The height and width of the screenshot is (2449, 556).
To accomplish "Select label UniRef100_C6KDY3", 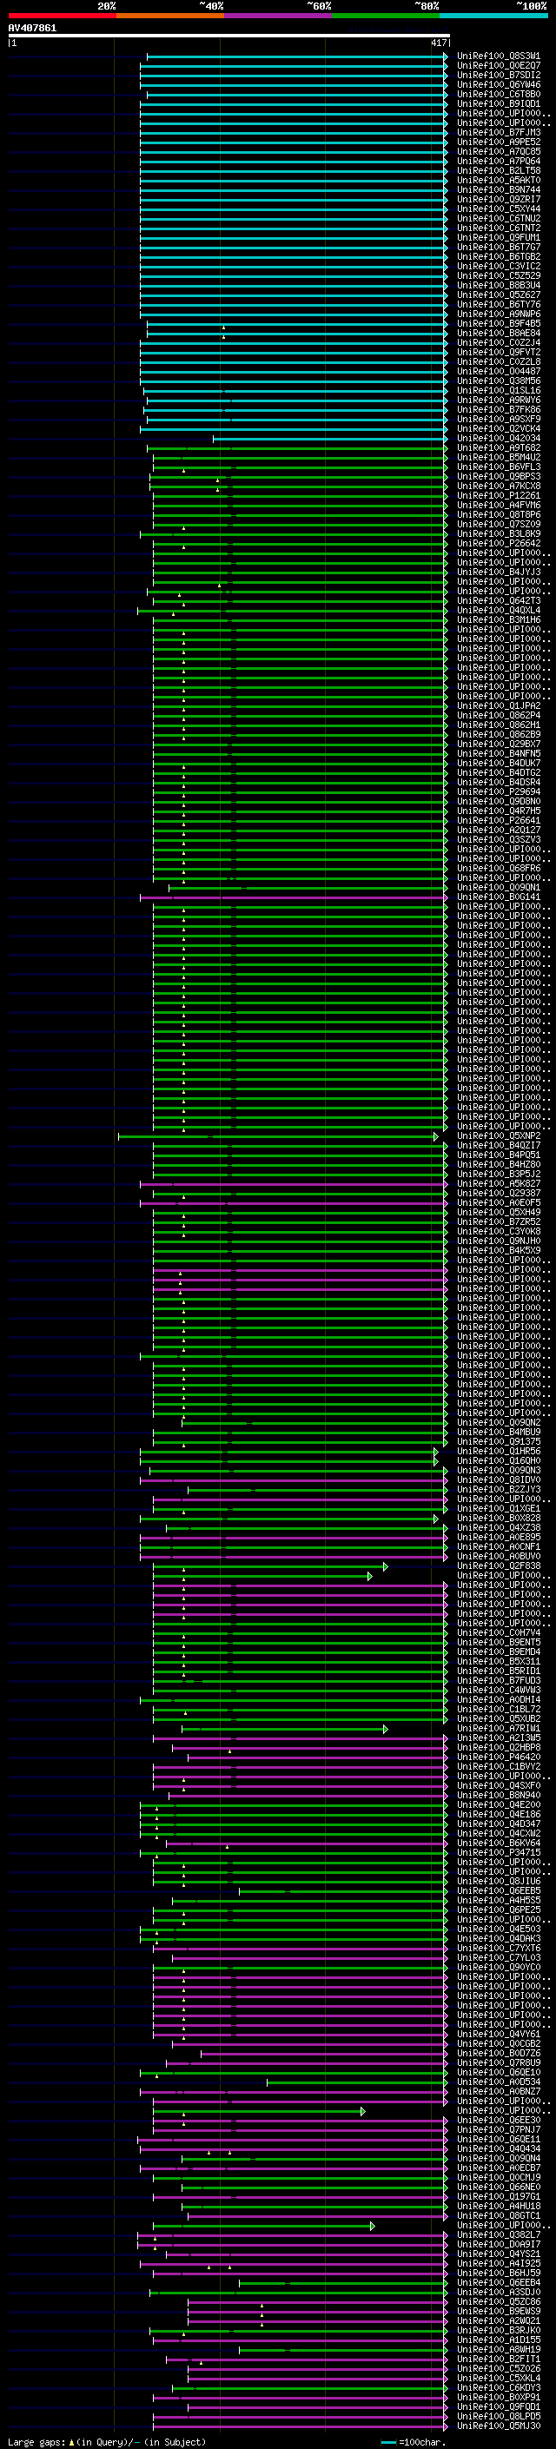I will point(499,2387).
